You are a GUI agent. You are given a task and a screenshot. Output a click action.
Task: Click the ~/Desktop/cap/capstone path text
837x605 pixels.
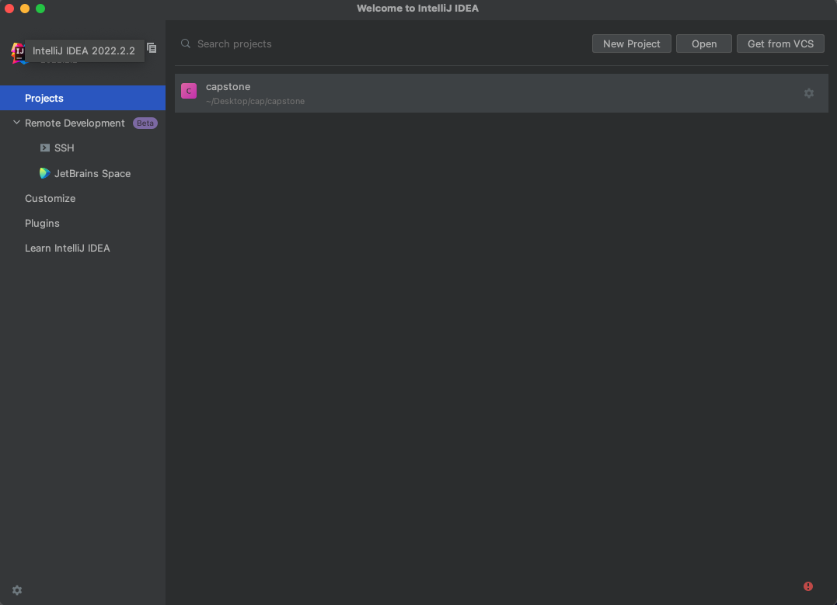(255, 102)
